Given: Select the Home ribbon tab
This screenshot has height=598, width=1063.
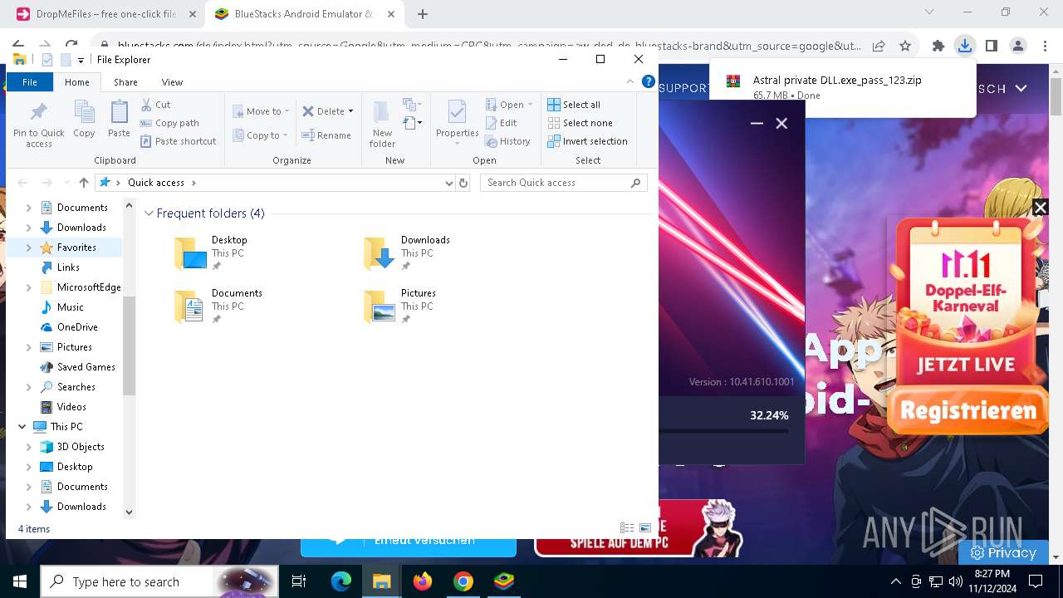Looking at the screenshot, I should tap(77, 82).
